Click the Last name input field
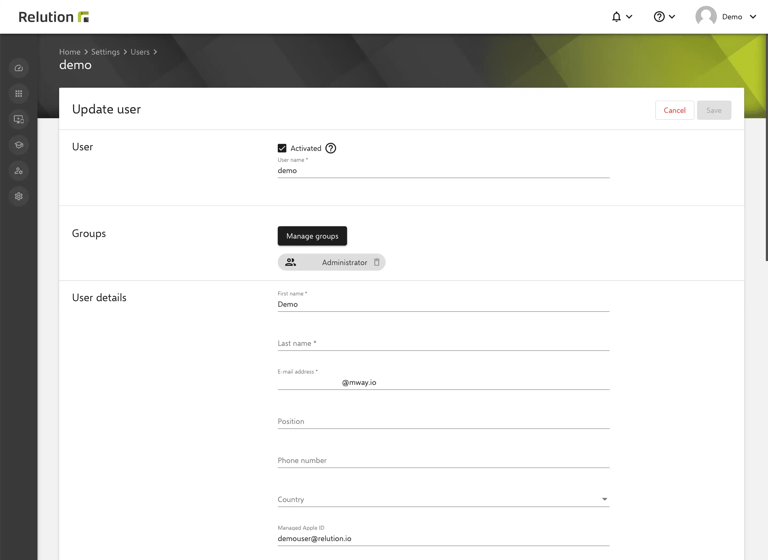768x560 pixels. coord(443,343)
